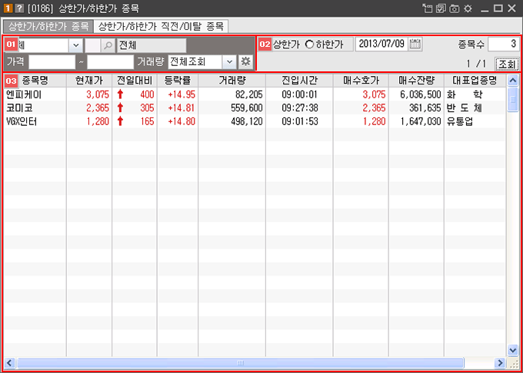Click entry time 09:00:01
The height and width of the screenshot is (373, 523).
299,94
